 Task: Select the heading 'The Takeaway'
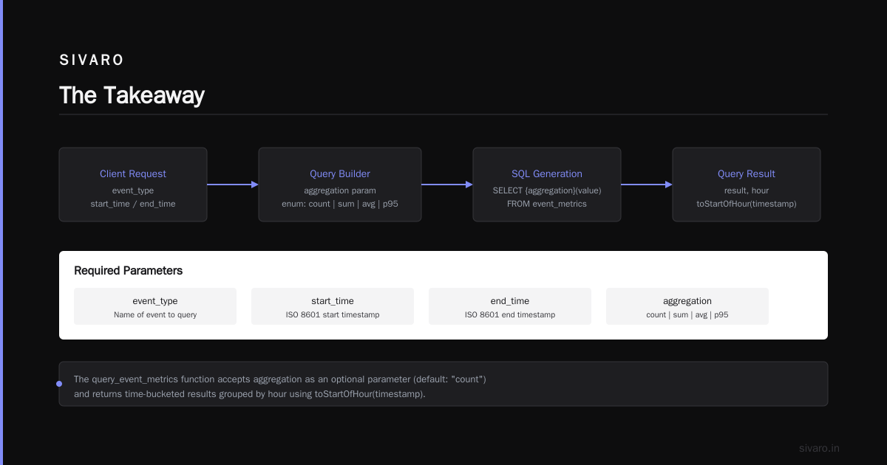pyautogui.click(x=132, y=95)
